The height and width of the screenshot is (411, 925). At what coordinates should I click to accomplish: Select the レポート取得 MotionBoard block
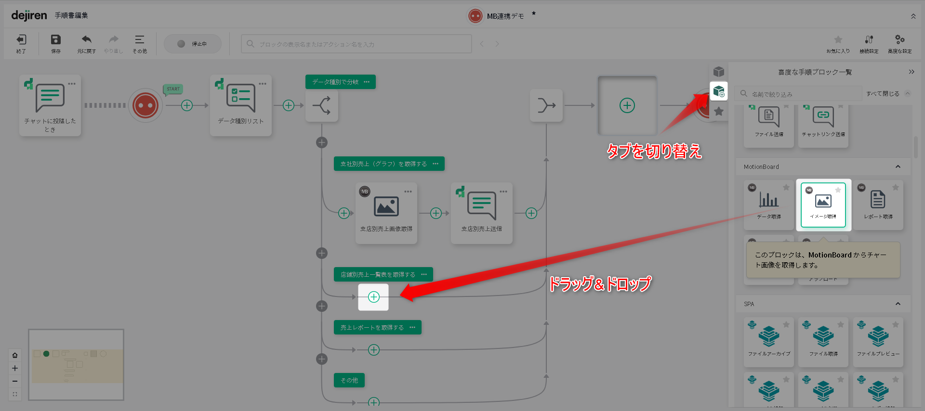(878, 205)
